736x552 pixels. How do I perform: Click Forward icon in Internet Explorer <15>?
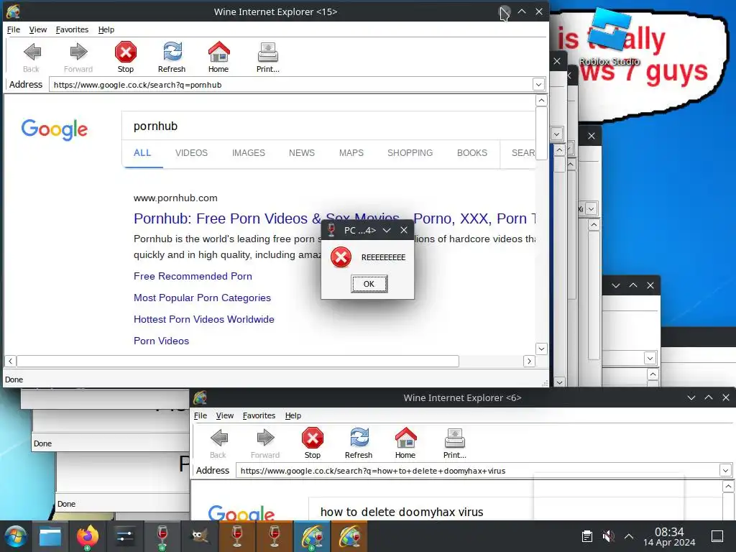click(x=78, y=52)
